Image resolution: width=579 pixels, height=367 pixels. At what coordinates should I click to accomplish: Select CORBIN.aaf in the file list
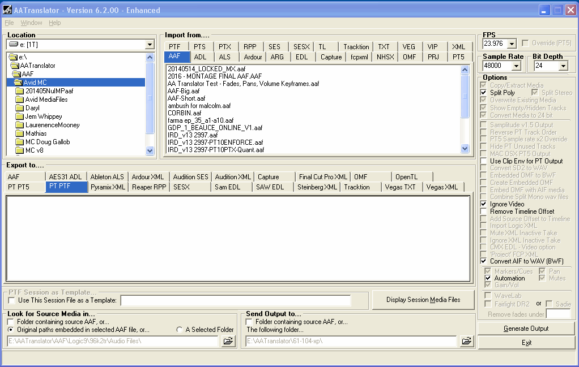tap(184, 113)
